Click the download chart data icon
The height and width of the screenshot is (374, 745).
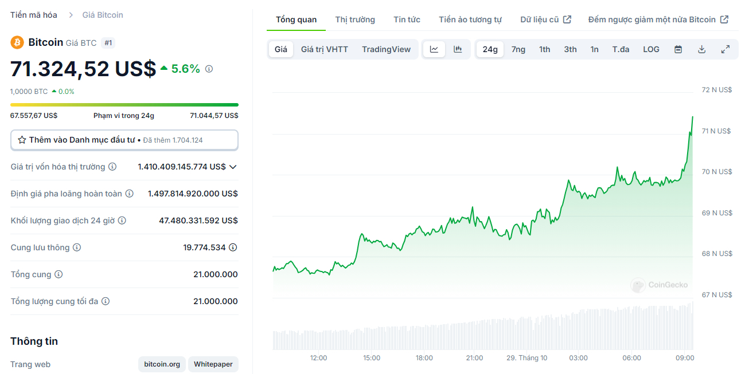701,49
